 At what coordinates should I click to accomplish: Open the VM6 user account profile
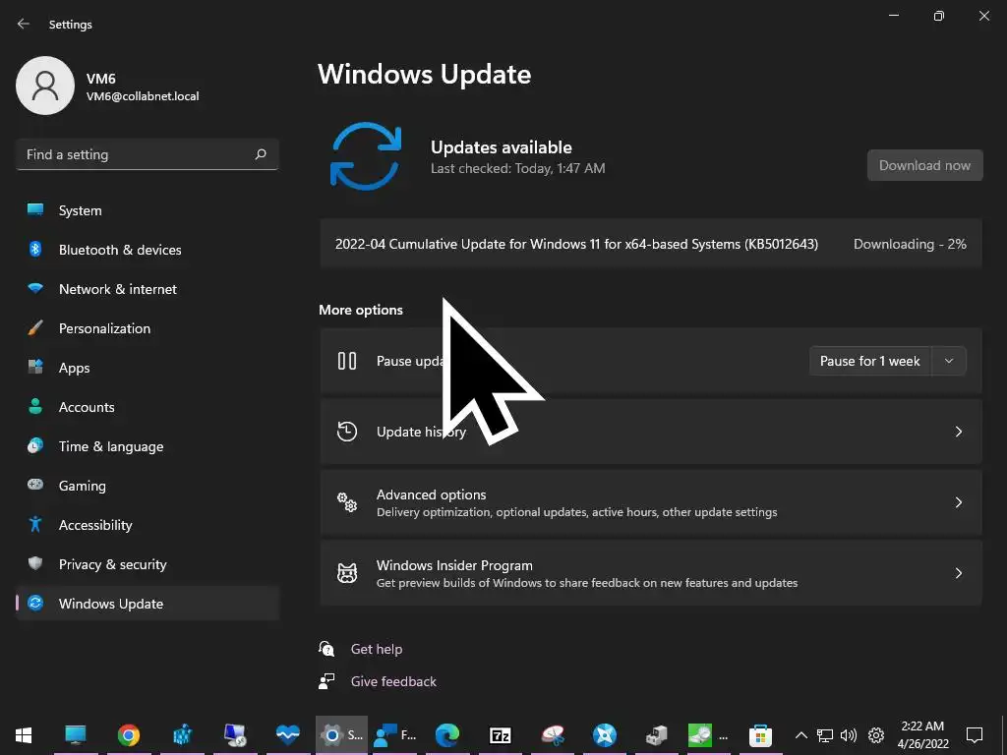(108, 87)
